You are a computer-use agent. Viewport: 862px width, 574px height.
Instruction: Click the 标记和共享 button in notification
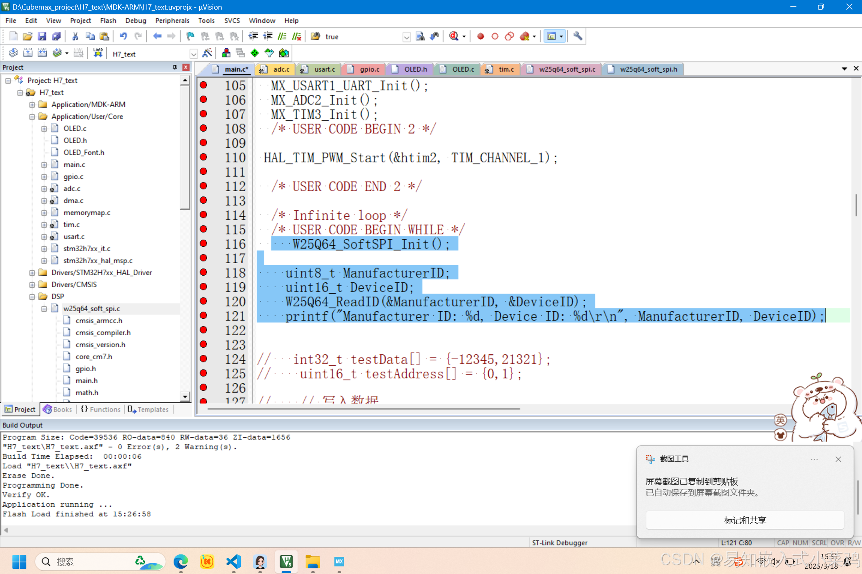(x=744, y=520)
